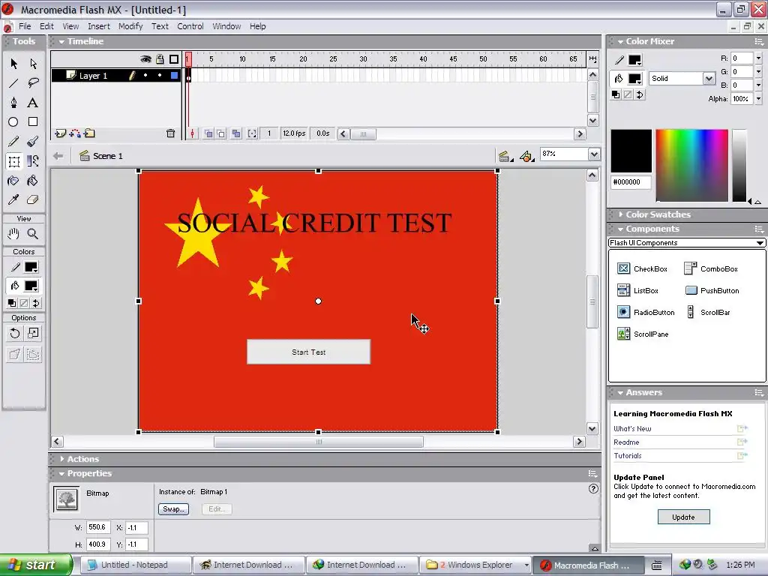Select the Arrow tool
Screen dimensions: 768x576
[13, 64]
